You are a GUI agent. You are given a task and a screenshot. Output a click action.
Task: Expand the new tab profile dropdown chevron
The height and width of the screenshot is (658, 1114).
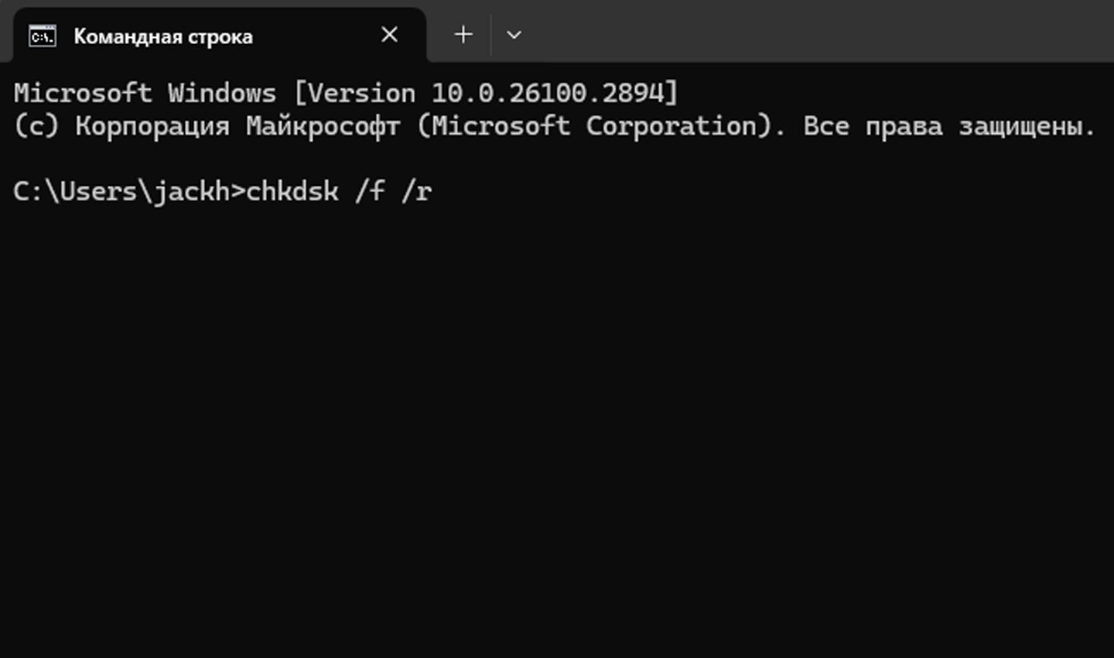coord(514,35)
